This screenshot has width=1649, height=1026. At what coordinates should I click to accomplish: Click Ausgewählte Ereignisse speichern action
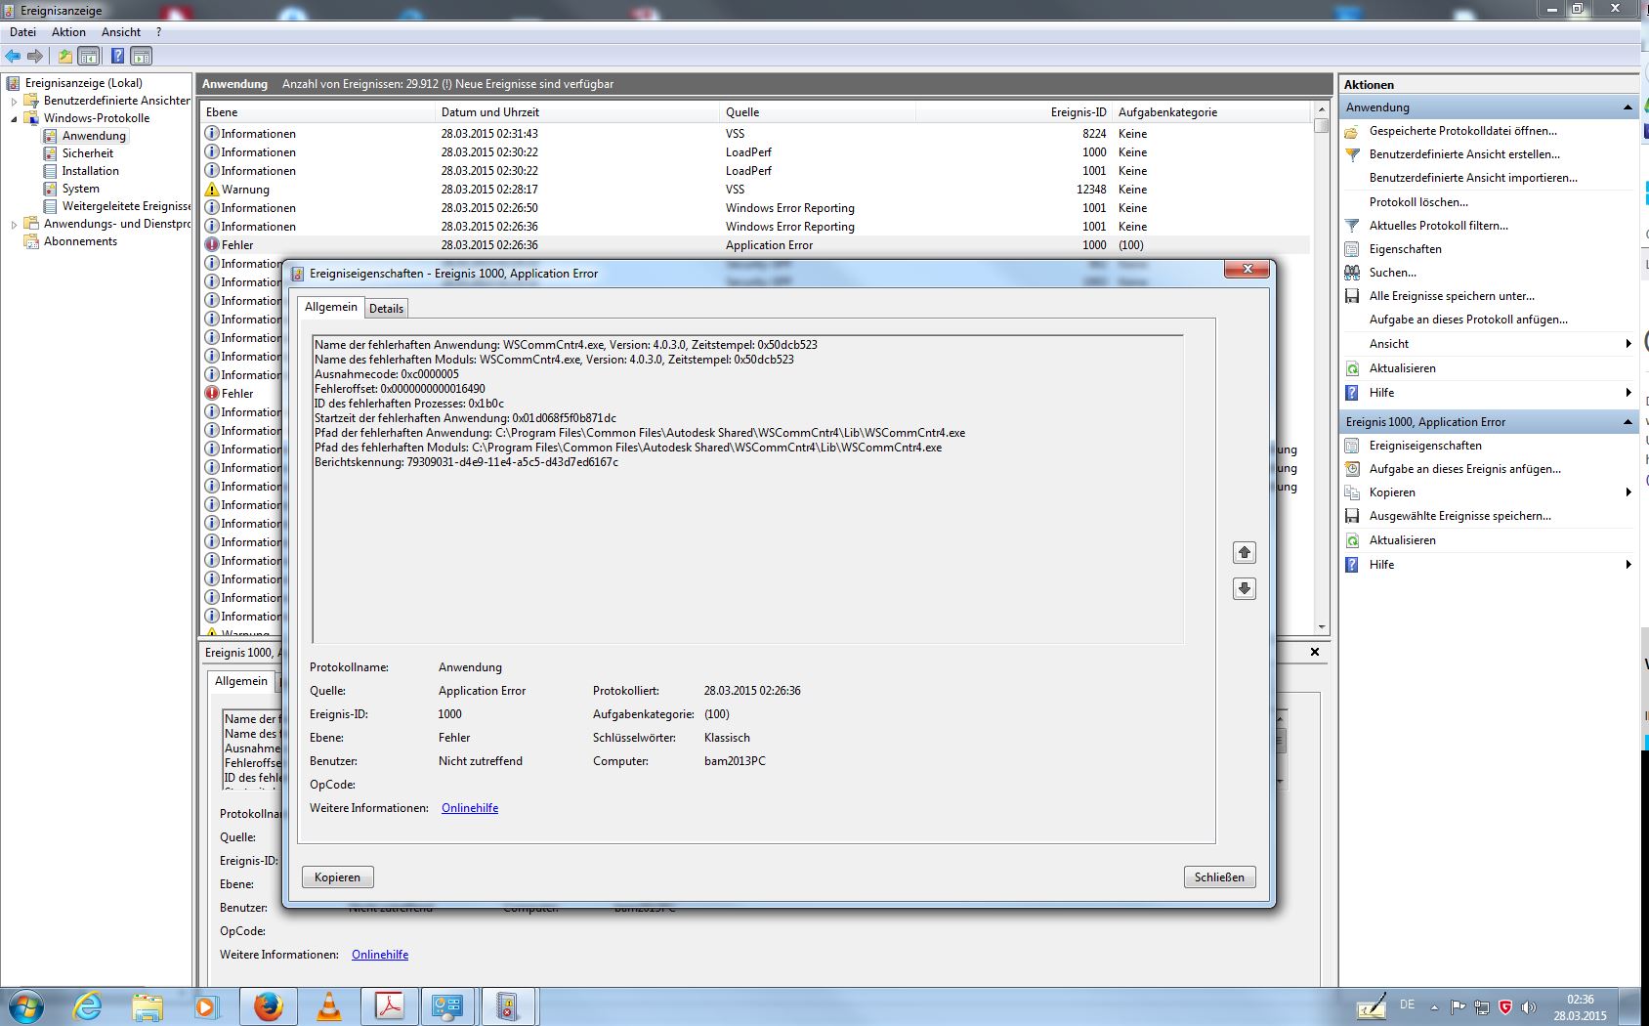[1459, 516]
